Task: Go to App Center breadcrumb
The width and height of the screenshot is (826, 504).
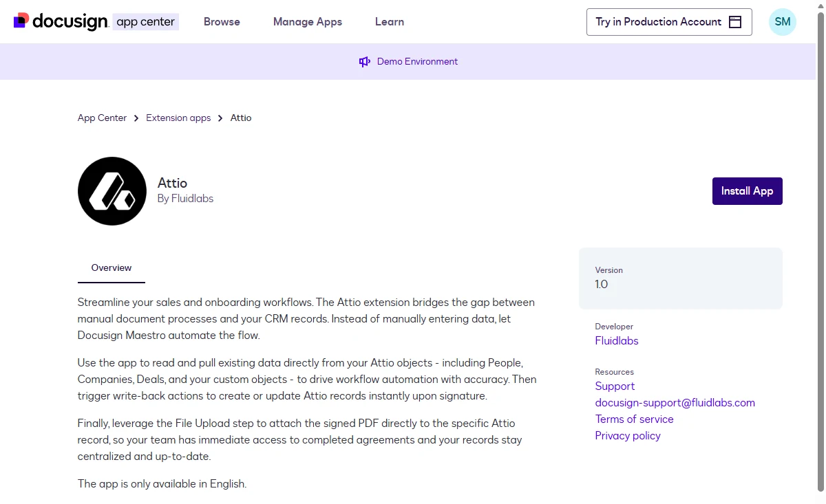Action: click(x=102, y=118)
